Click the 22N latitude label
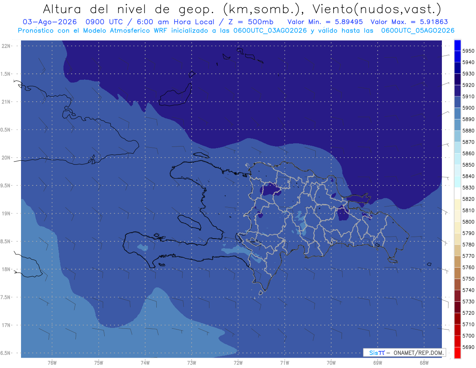 point(6,46)
